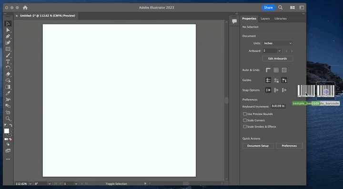The image size is (343, 189).
Task: Click the Artboard number field
Action: [x=270, y=51]
